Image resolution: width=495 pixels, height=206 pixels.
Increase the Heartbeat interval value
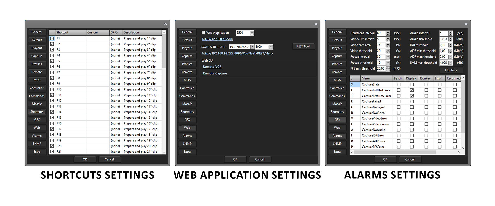388,32
